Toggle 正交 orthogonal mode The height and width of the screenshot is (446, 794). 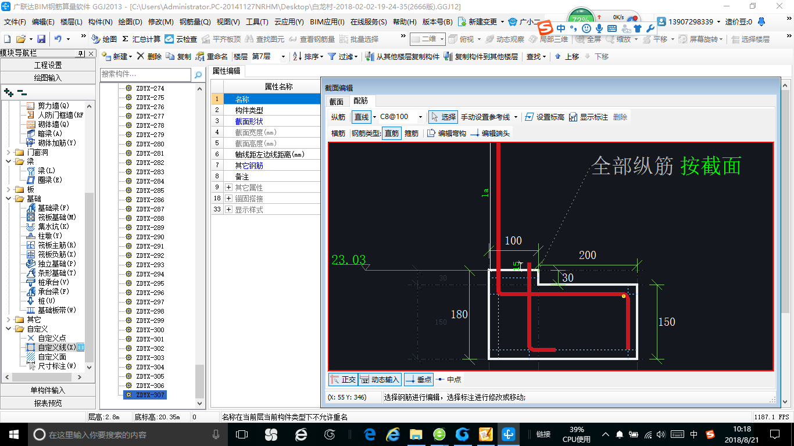click(x=343, y=379)
